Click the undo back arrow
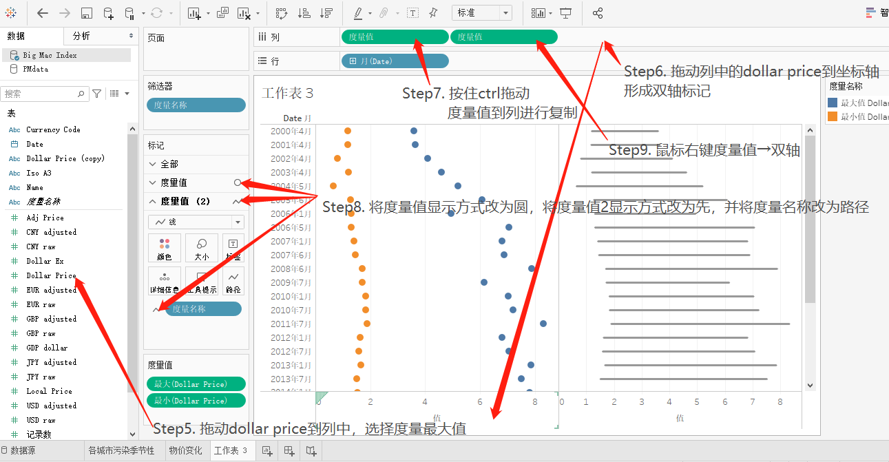 [x=43, y=13]
